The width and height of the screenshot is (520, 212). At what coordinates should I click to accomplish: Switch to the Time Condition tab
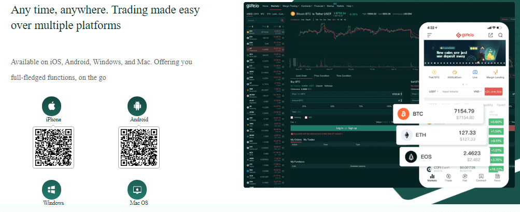tap(344, 76)
